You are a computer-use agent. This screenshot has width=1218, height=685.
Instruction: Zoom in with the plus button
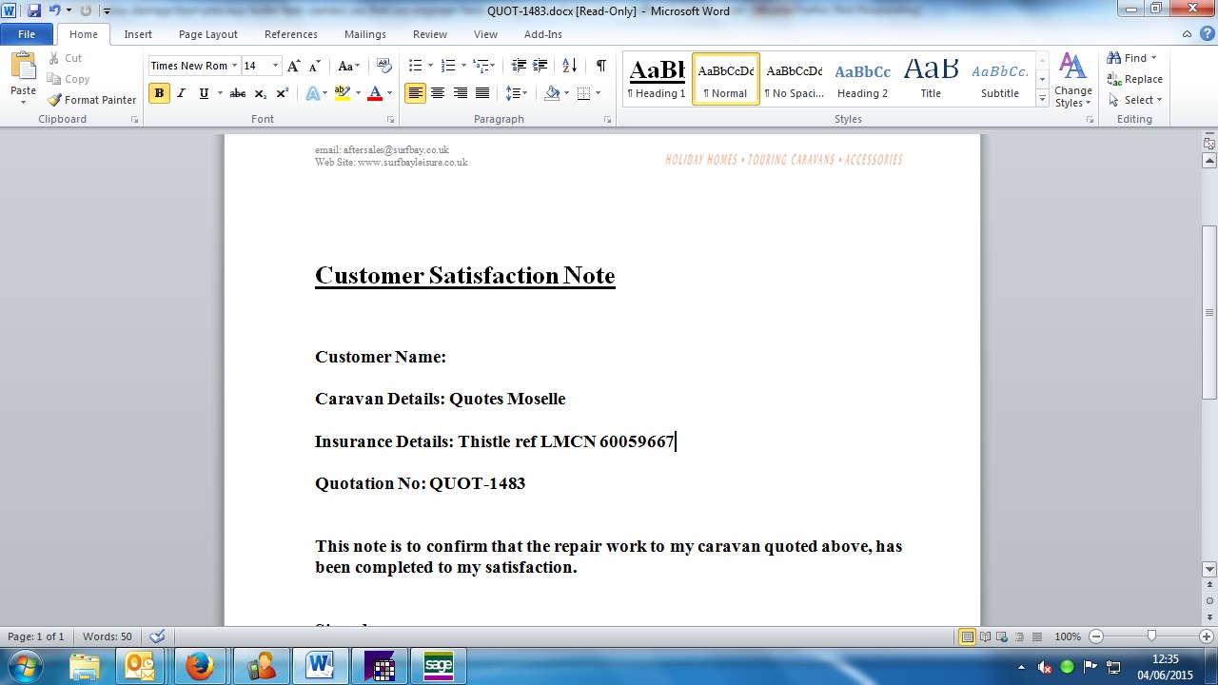click(1206, 636)
